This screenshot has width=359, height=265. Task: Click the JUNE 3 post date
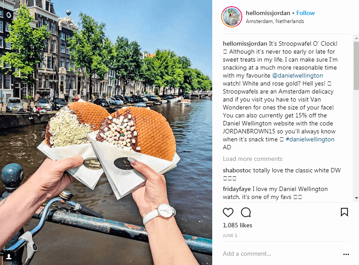coord(230,236)
